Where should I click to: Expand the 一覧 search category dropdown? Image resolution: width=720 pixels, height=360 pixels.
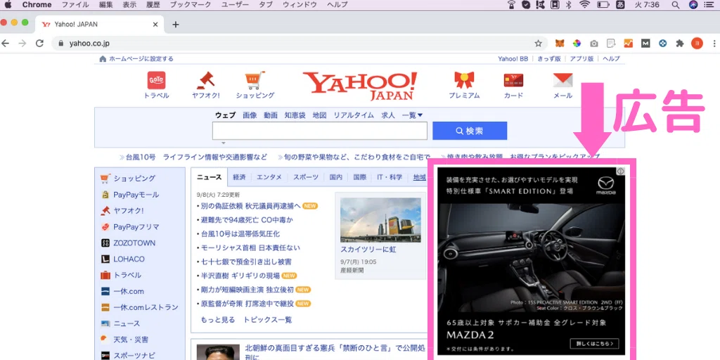[x=412, y=115]
